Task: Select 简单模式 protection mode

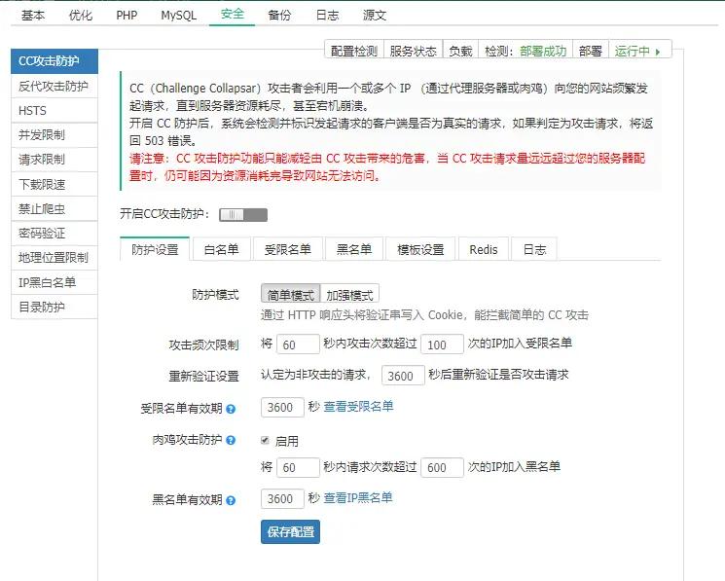Action: [x=290, y=295]
